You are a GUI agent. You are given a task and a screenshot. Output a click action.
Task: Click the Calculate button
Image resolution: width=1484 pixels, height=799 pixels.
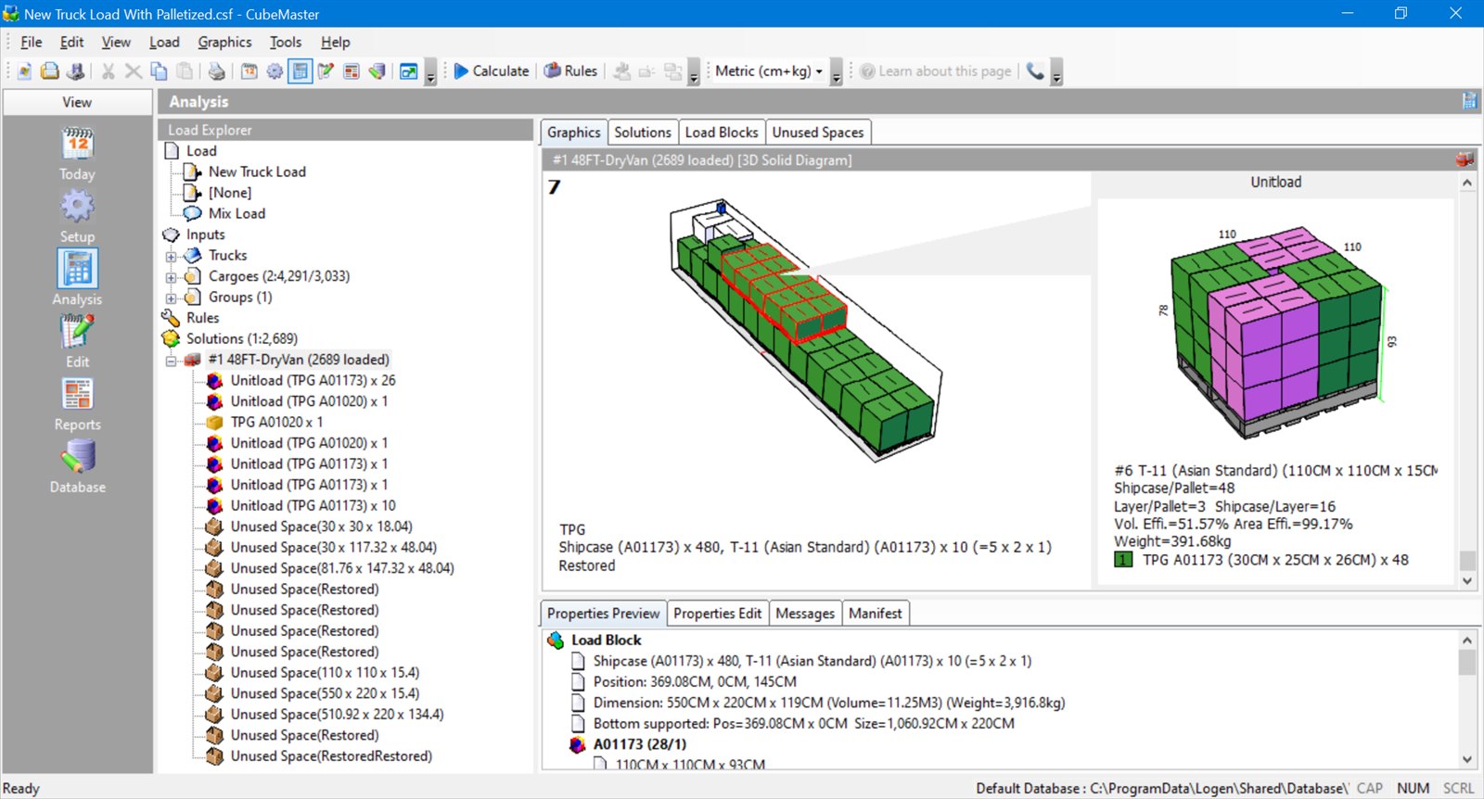[x=491, y=71]
